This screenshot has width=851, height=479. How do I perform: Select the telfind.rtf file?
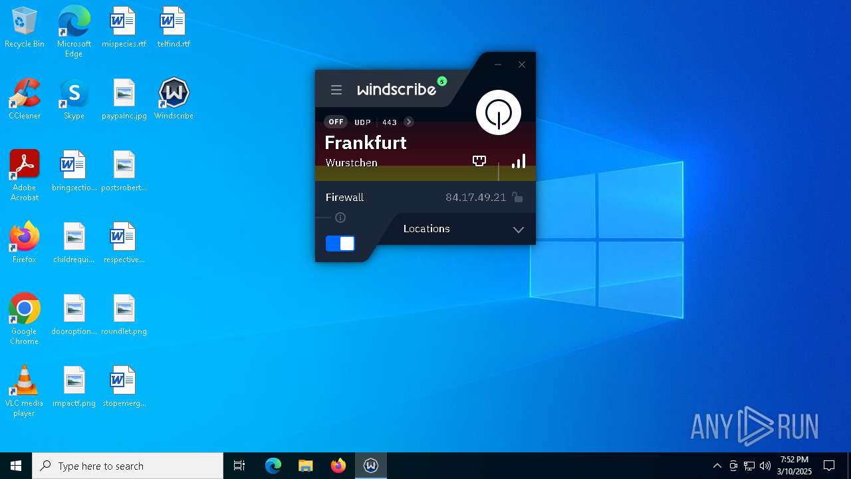click(x=174, y=28)
